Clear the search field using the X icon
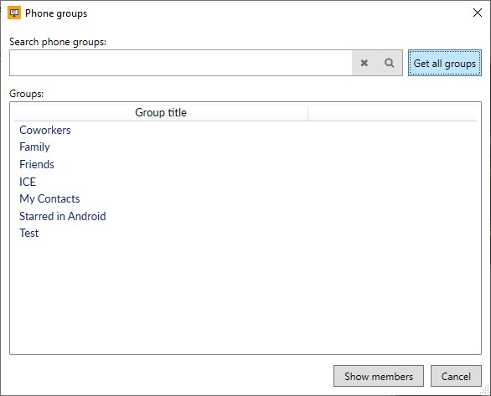Image resolution: width=491 pixels, height=396 pixels. click(x=364, y=63)
